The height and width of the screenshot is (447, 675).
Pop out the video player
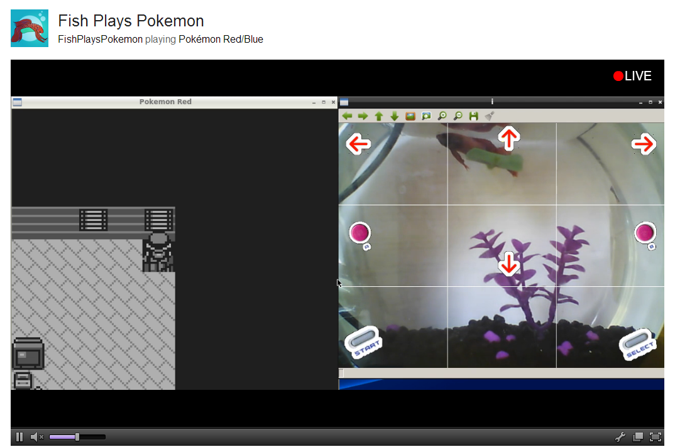point(637,437)
